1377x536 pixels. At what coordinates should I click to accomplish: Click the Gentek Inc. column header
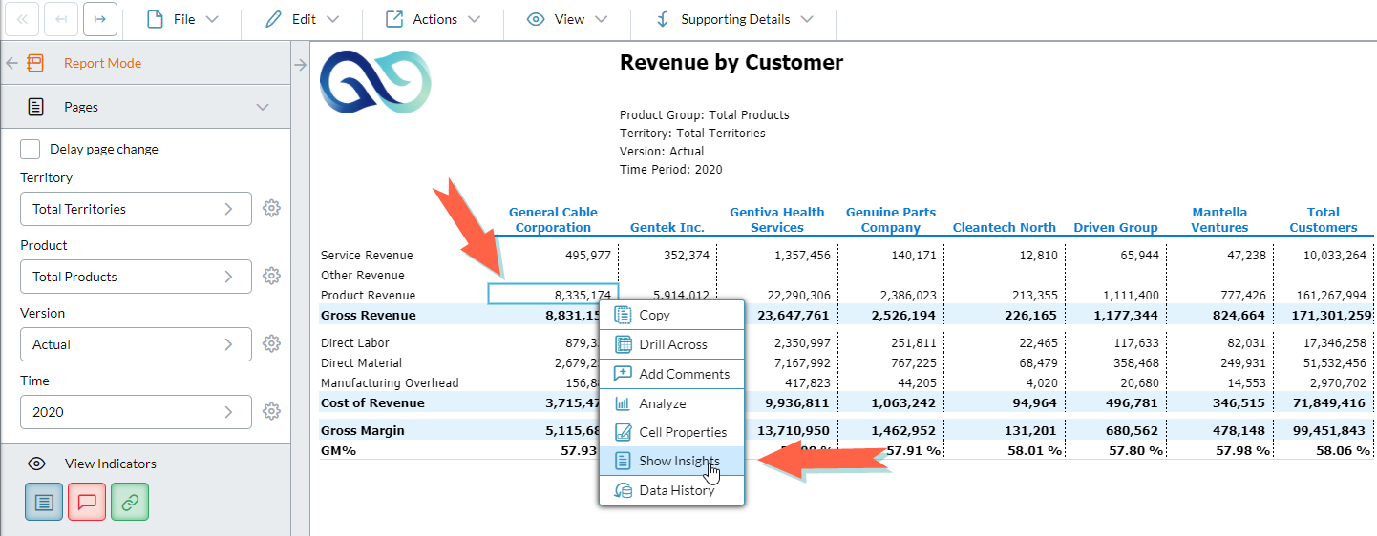[x=667, y=227]
